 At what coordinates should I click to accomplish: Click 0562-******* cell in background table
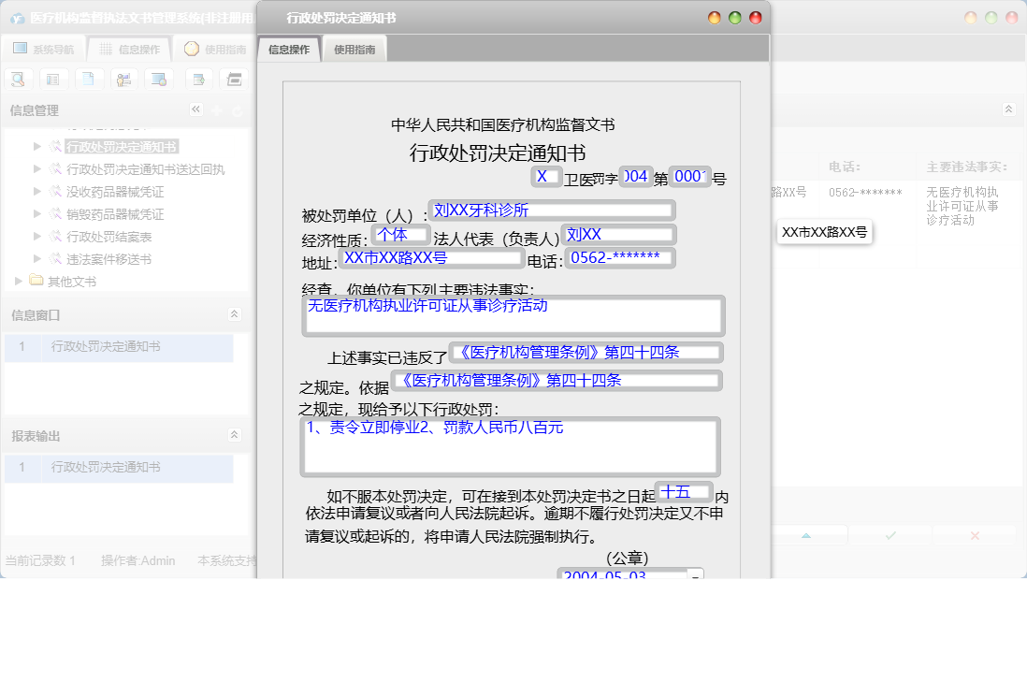[x=865, y=193]
